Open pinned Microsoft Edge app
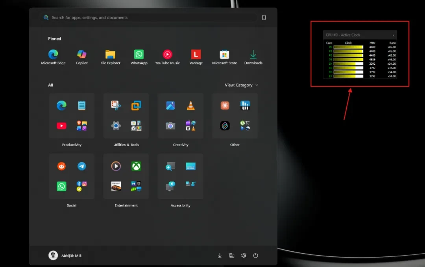 click(x=53, y=57)
